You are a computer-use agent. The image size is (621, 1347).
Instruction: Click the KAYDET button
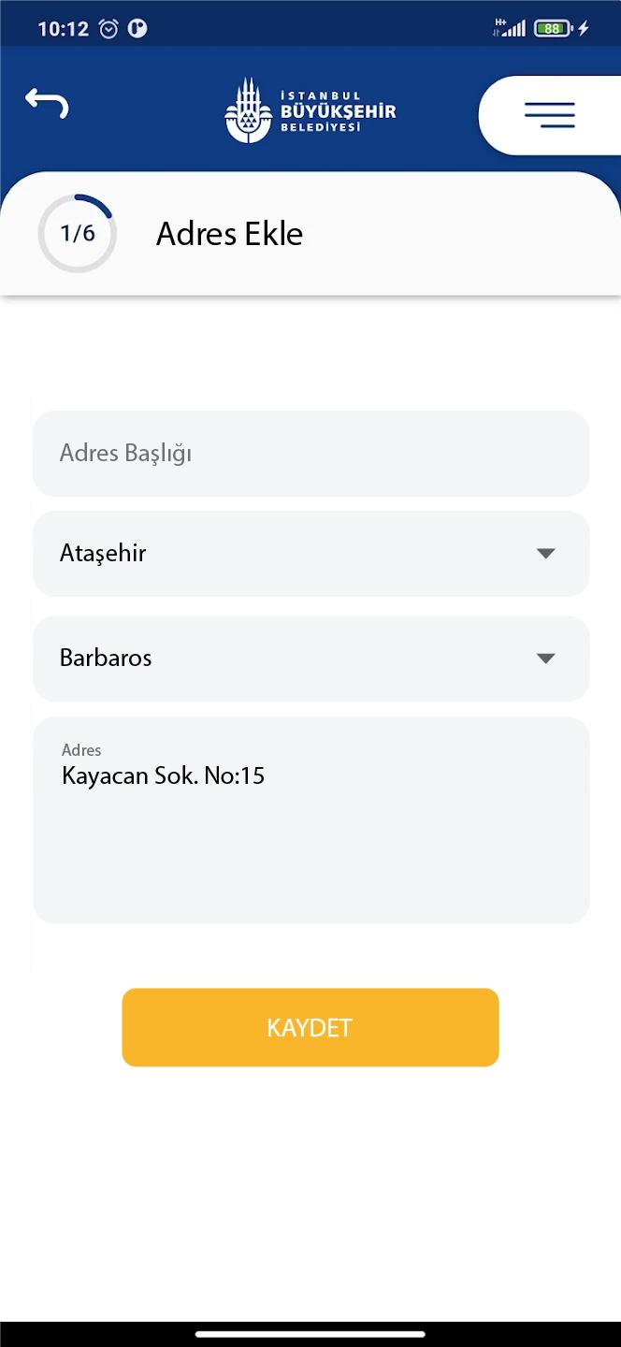pos(310,1027)
